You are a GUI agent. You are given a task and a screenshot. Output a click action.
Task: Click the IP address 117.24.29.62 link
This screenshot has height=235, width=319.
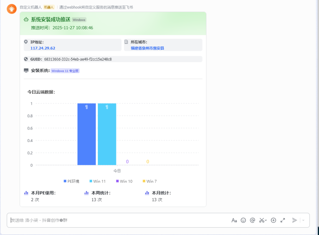tap(43, 48)
